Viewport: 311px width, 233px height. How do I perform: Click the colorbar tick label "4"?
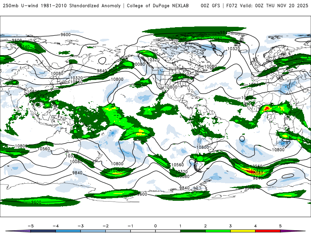tap(255, 226)
